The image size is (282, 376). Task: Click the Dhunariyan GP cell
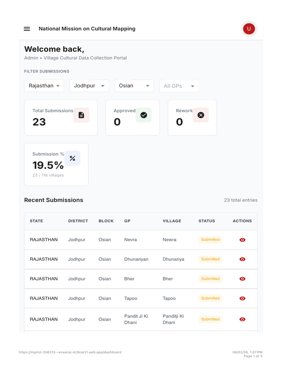[x=136, y=259]
